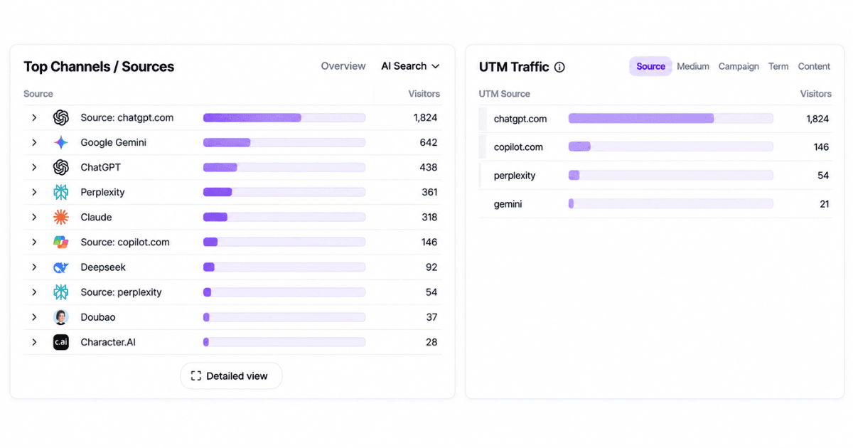Image resolution: width=853 pixels, height=448 pixels.
Task: Click the UTM Traffic info icon
Action: pyautogui.click(x=559, y=67)
